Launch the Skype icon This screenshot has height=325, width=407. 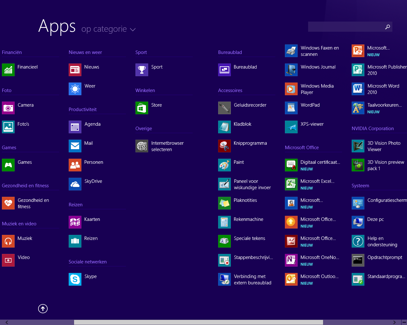pos(75,279)
